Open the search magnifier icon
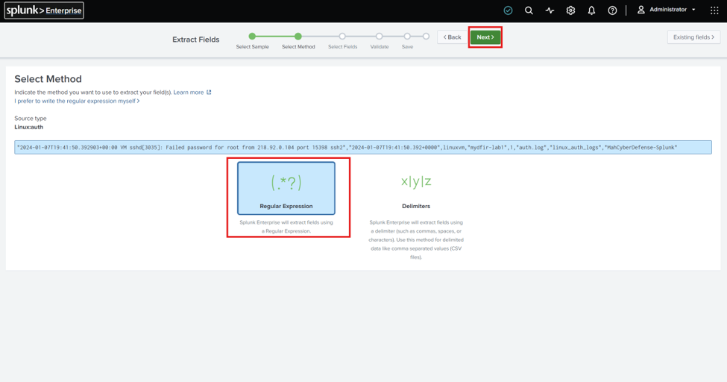This screenshot has width=727, height=382. coord(529,10)
